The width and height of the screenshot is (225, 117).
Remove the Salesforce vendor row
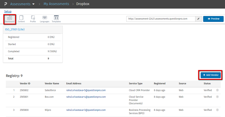(x=217, y=90)
